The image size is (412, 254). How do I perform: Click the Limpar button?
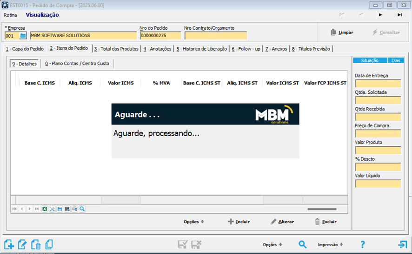point(342,33)
